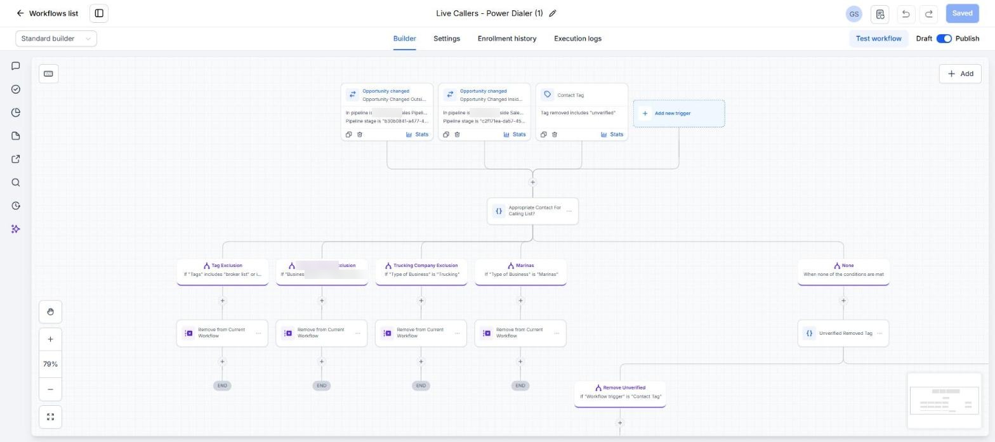
Task: Open Stats for Opportunity Changed Outside trigger
Action: click(x=417, y=134)
